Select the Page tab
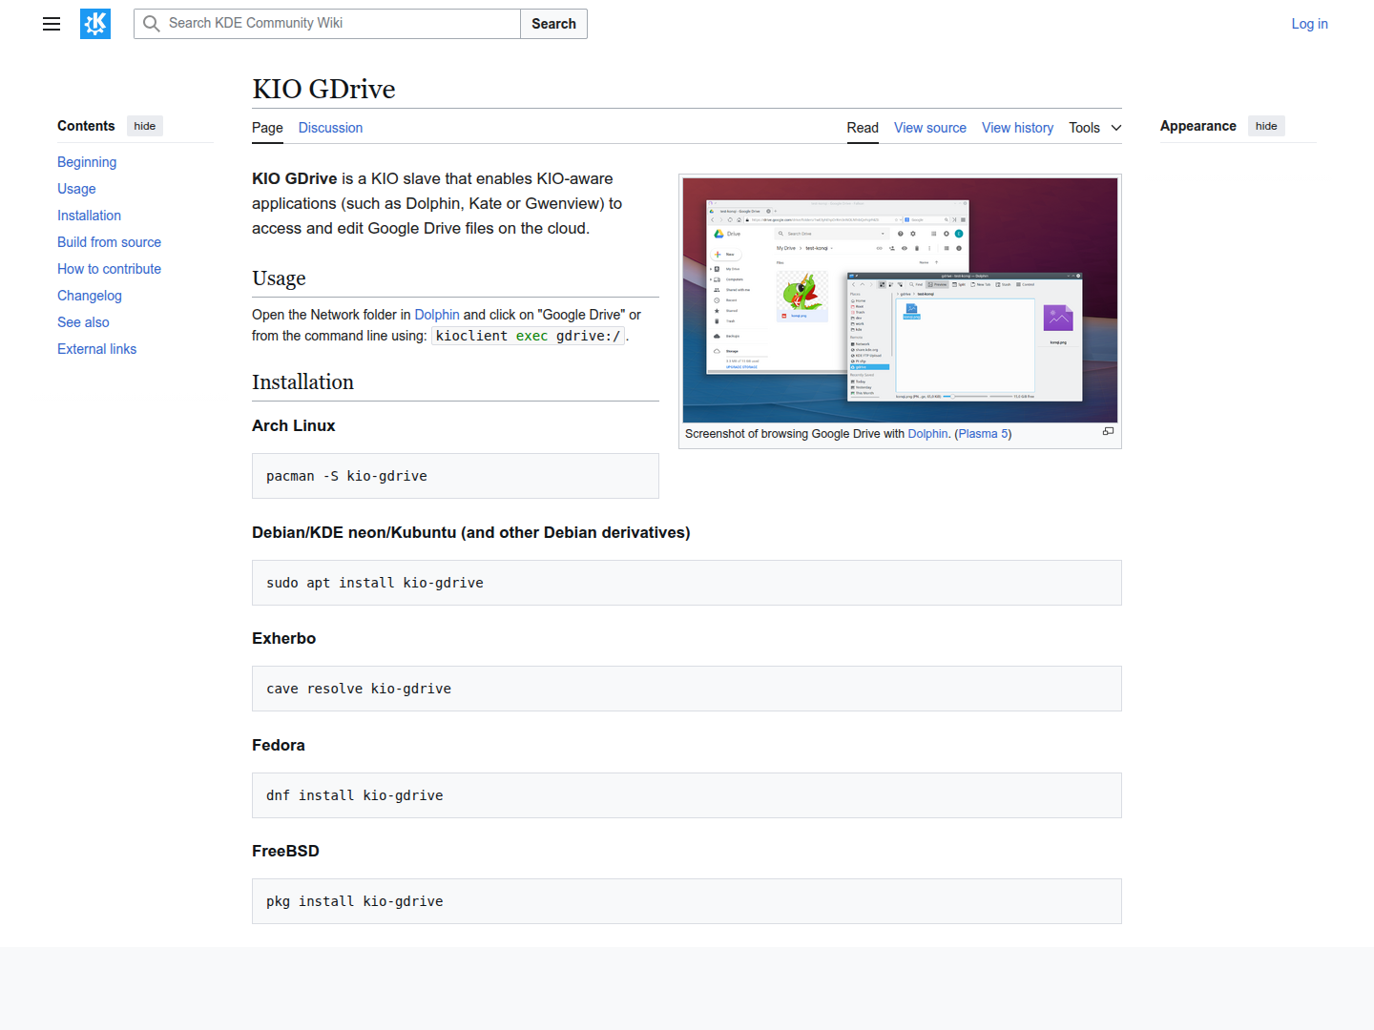Viewport: 1374px width, 1030px height. coord(267,128)
